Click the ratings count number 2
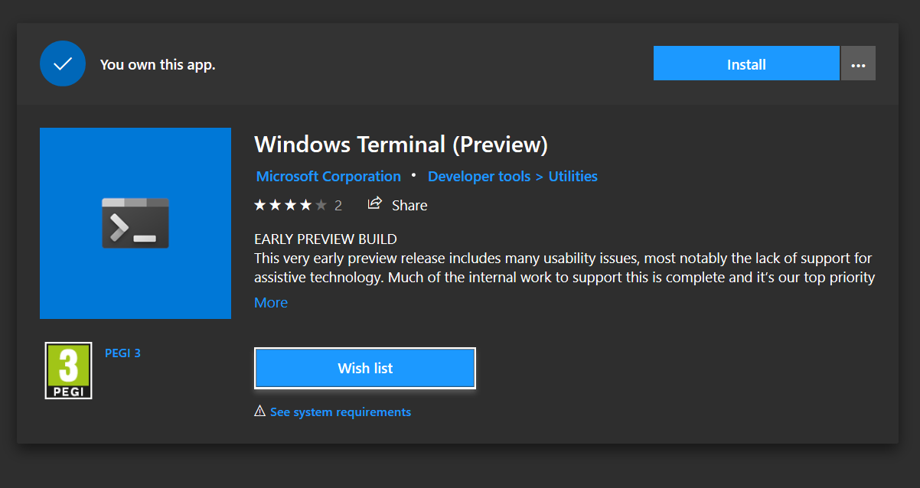 click(x=338, y=205)
